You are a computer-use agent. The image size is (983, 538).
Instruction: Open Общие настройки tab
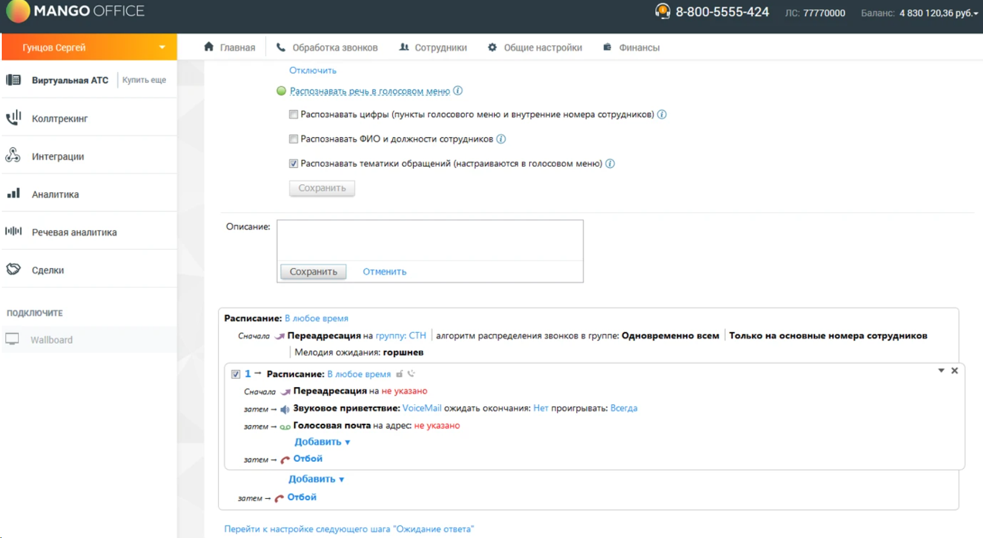(535, 47)
